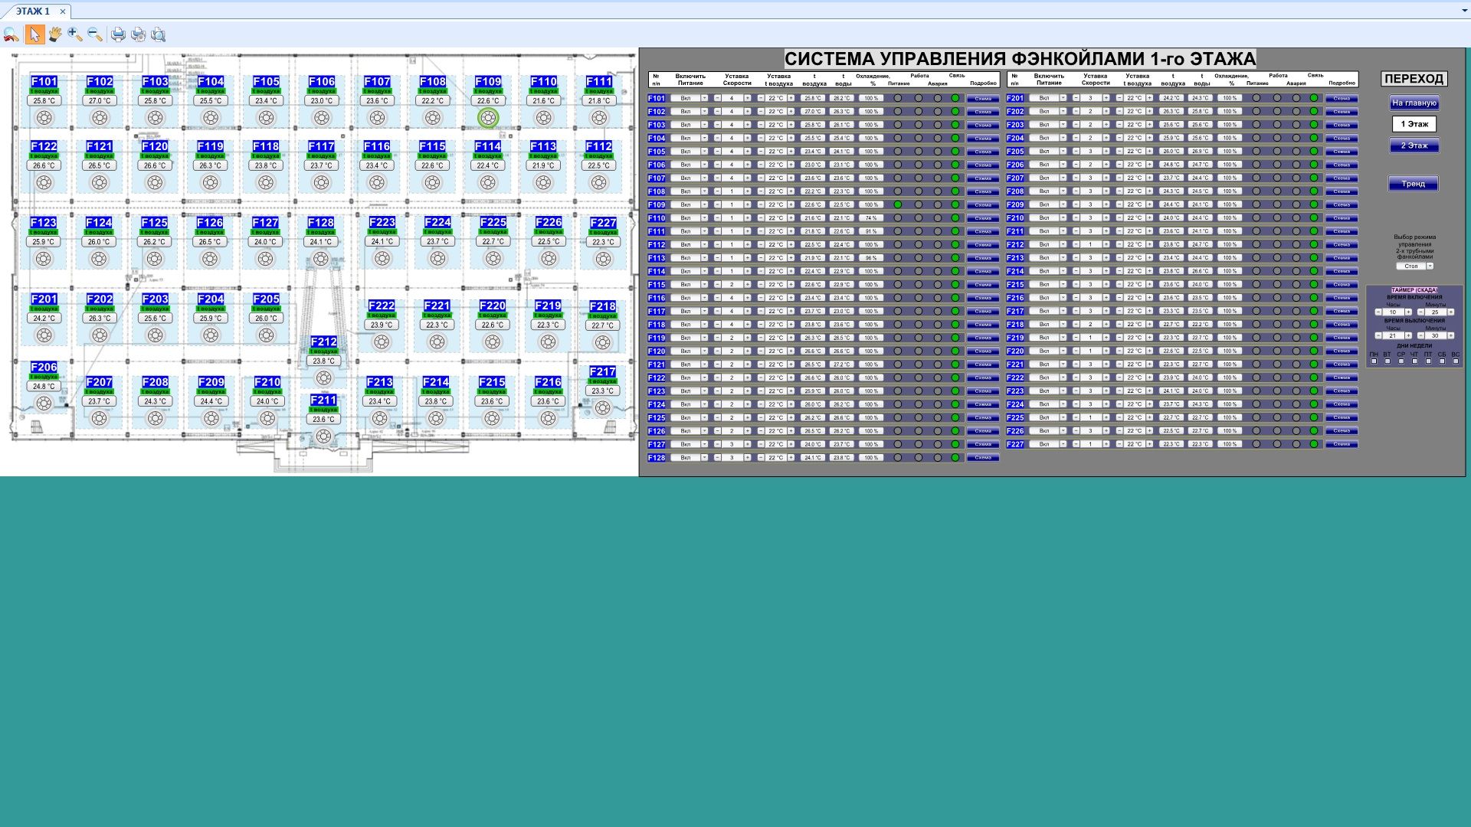
Task: Check the ПН weekday checkbox
Action: click(x=1374, y=361)
